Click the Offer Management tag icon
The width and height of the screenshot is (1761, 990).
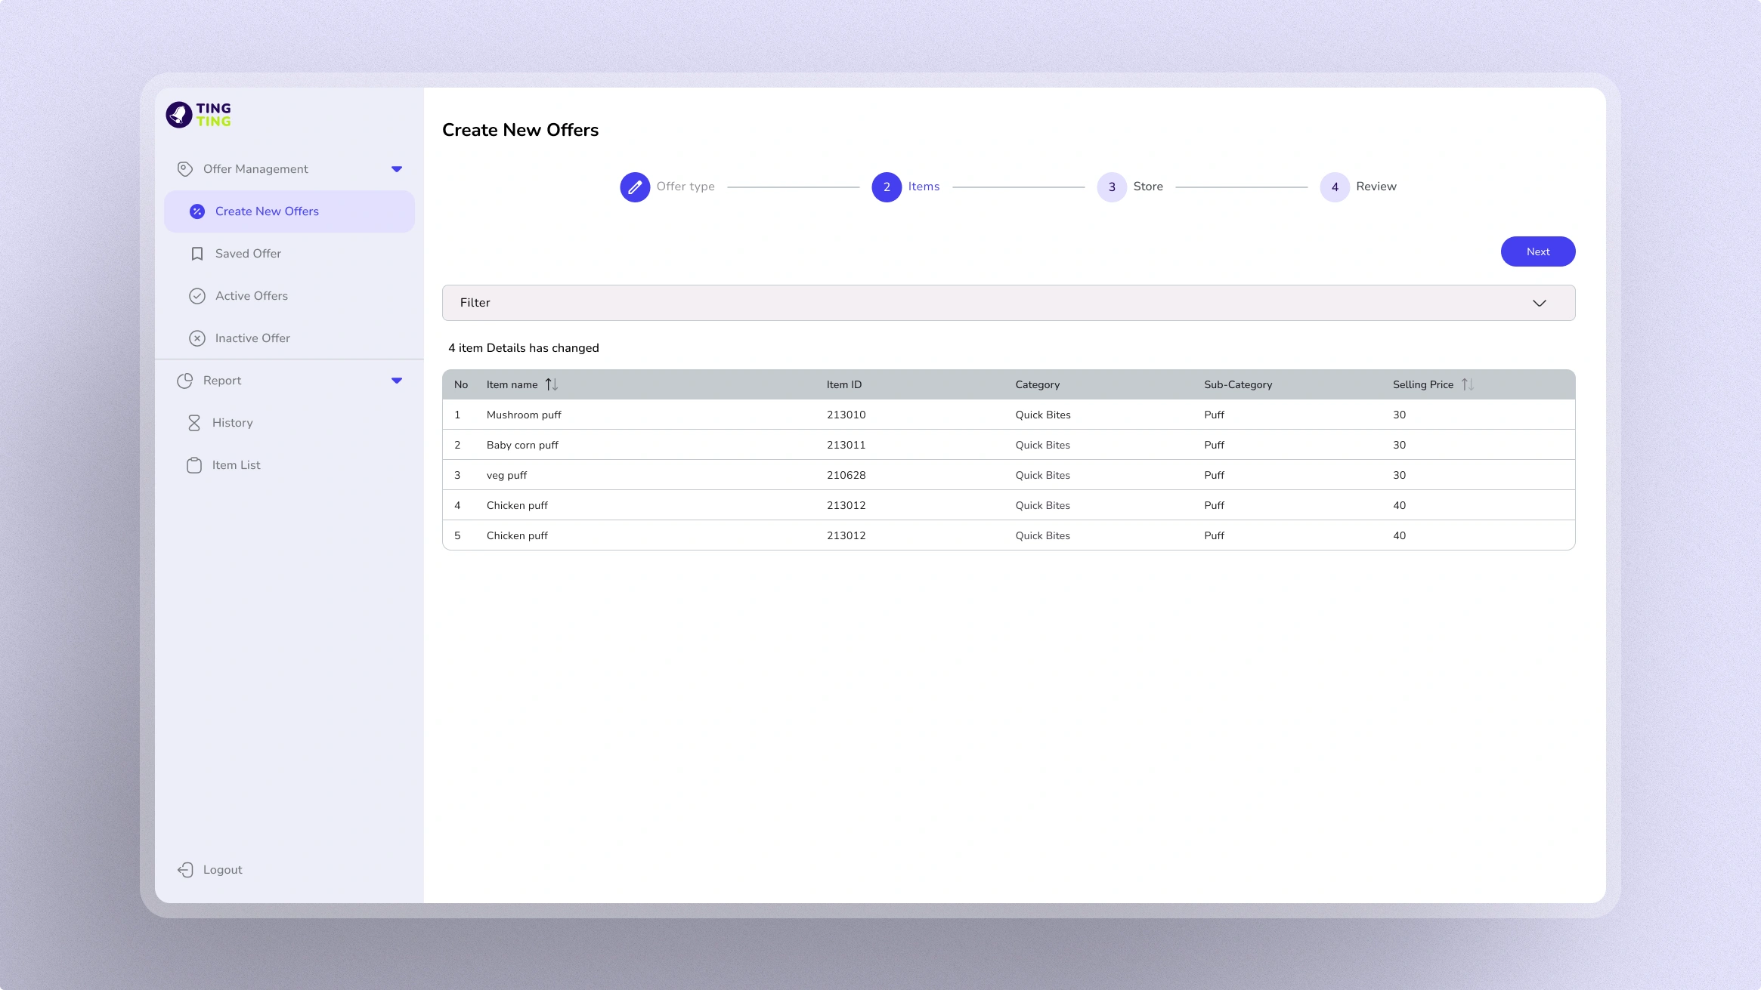pos(184,169)
